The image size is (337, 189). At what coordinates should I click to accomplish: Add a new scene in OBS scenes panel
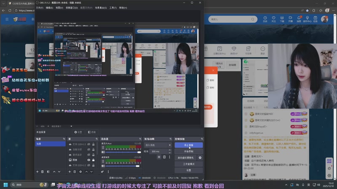point(37,172)
